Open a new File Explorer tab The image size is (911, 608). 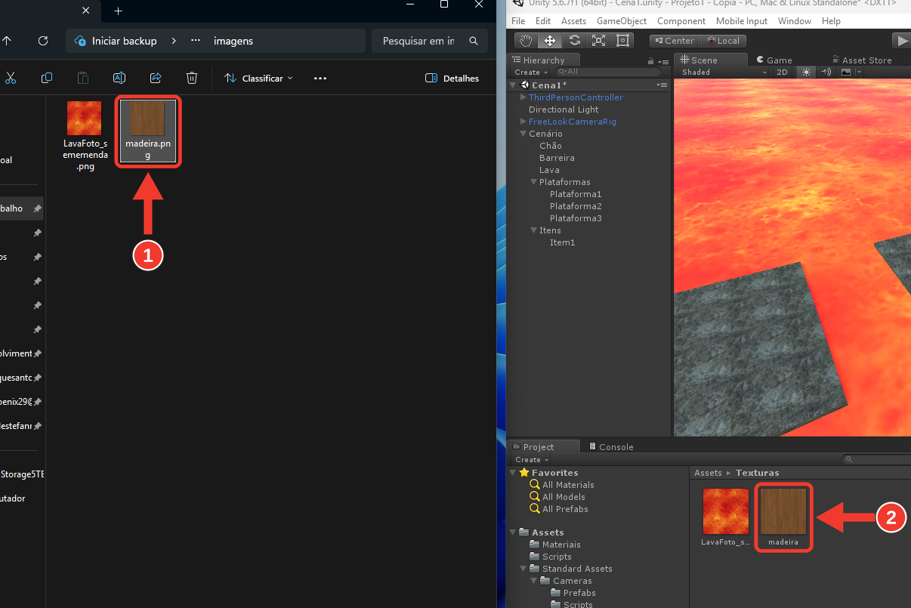118,11
